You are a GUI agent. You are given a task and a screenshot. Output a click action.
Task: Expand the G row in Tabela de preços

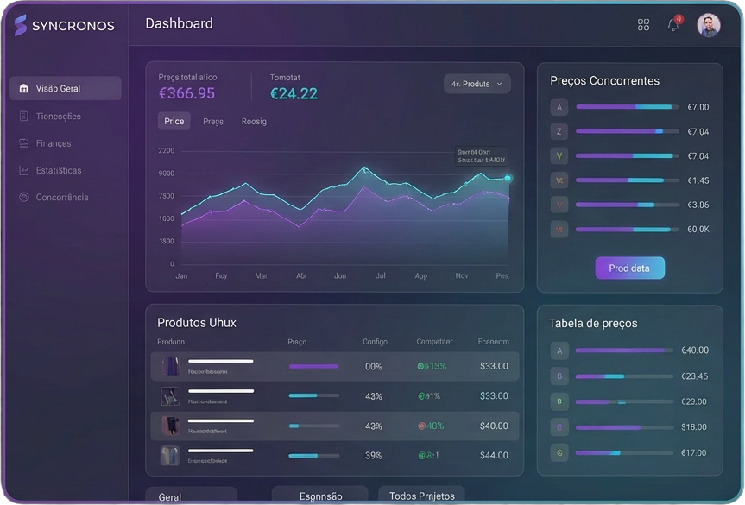[x=559, y=452]
